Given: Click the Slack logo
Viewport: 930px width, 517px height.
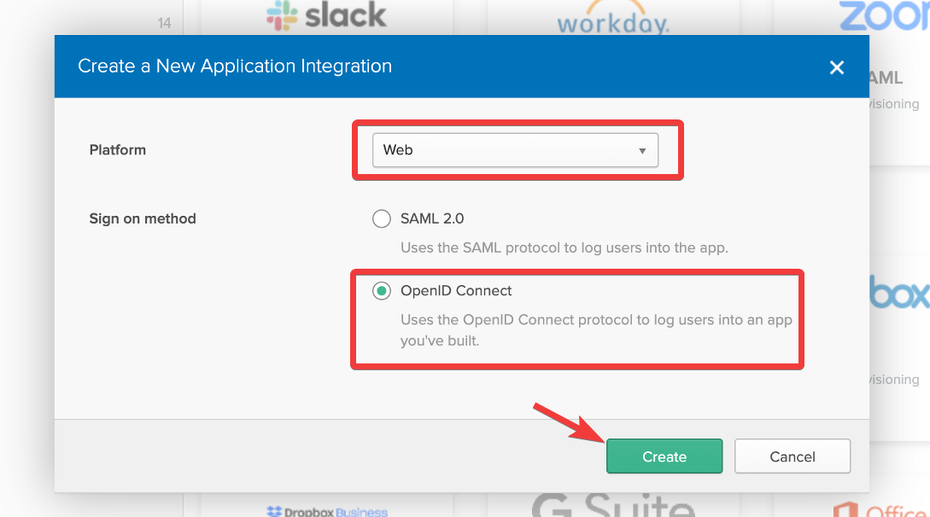Looking at the screenshot, I should click(x=326, y=16).
